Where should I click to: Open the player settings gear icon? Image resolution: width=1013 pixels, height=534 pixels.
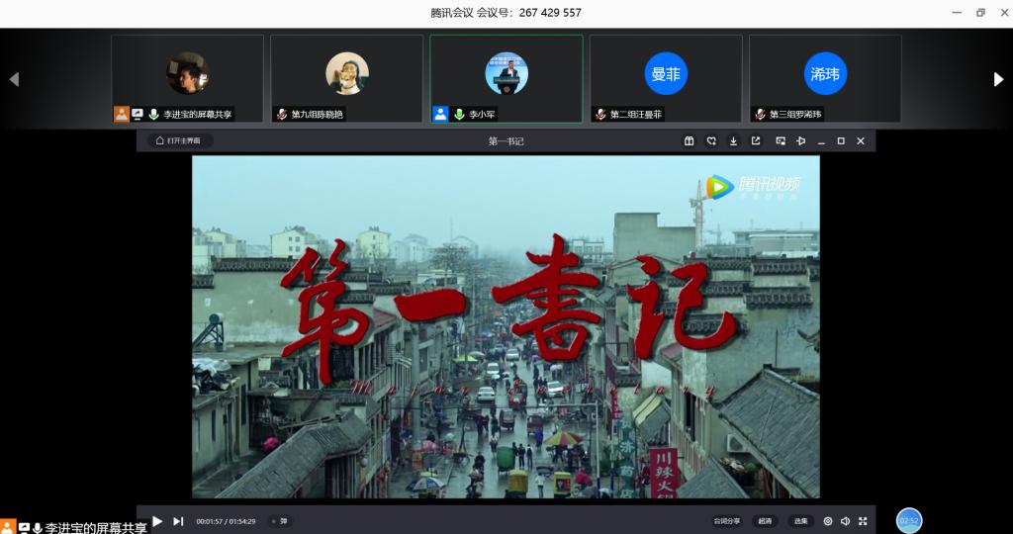[x=828, y=521]
